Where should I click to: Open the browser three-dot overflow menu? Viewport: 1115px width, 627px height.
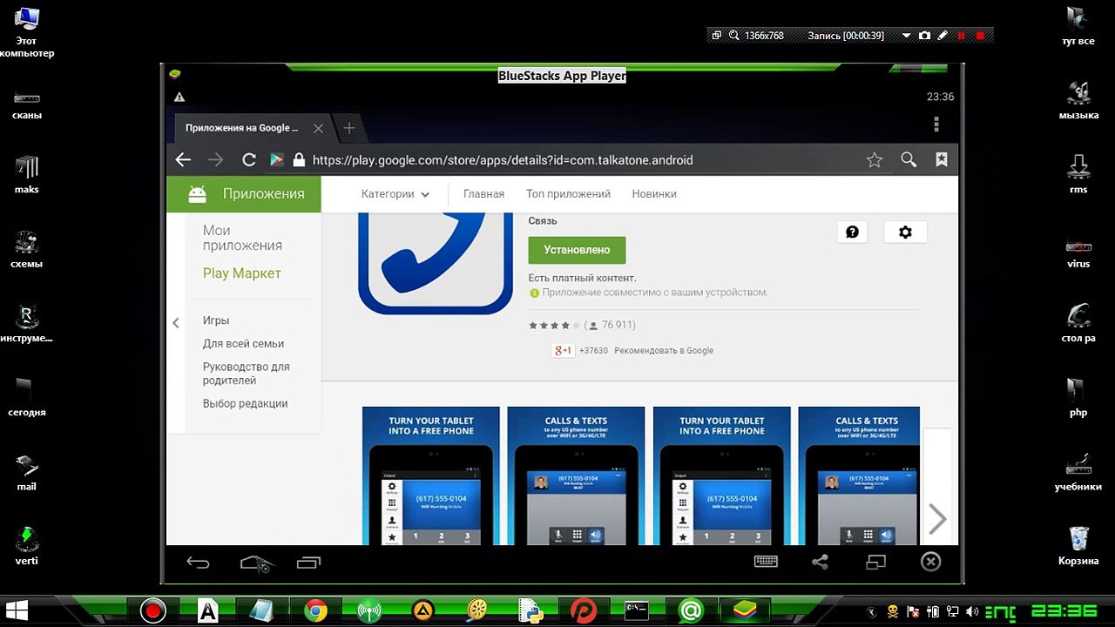point(936,124)
